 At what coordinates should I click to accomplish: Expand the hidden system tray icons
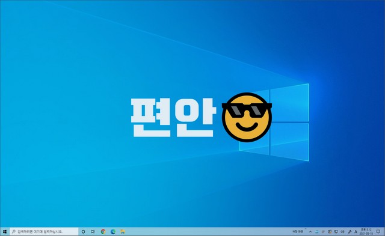(310, 232)
